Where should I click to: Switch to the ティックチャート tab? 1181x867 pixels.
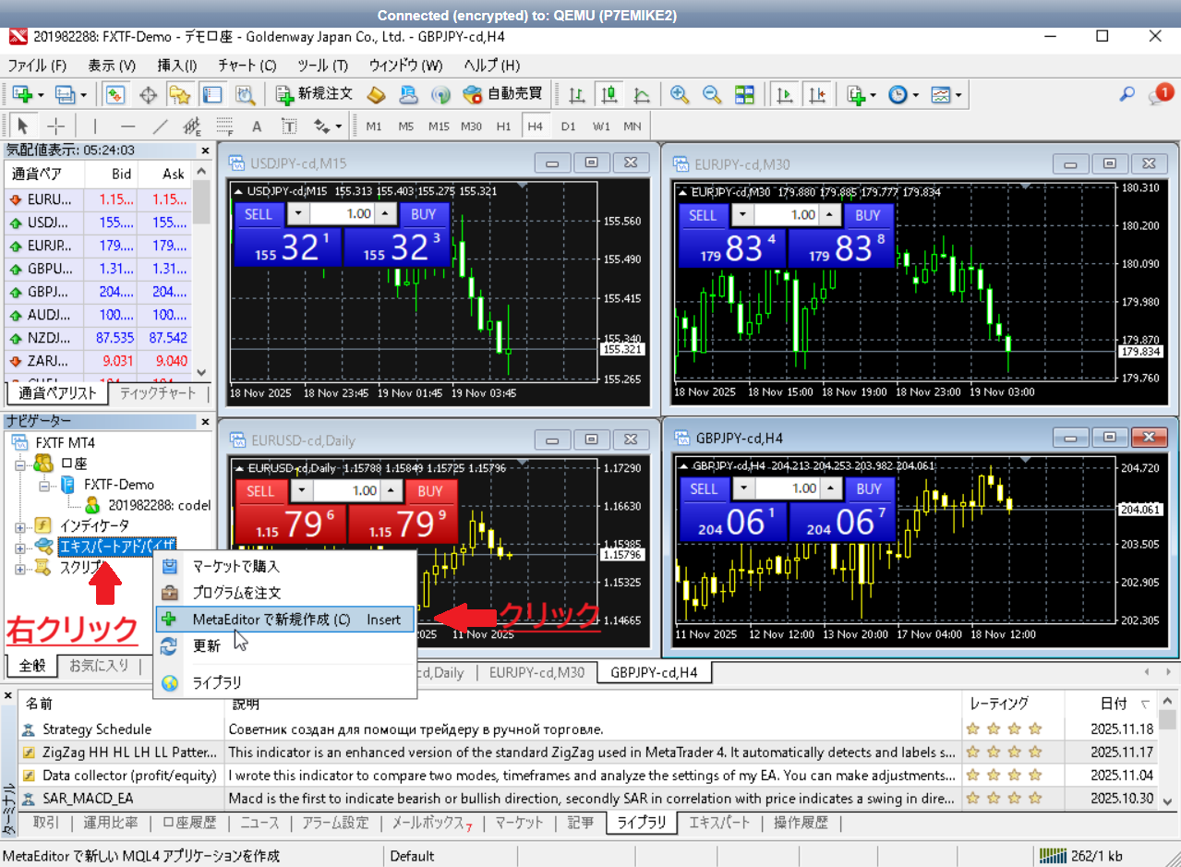(x=159, y=393)
